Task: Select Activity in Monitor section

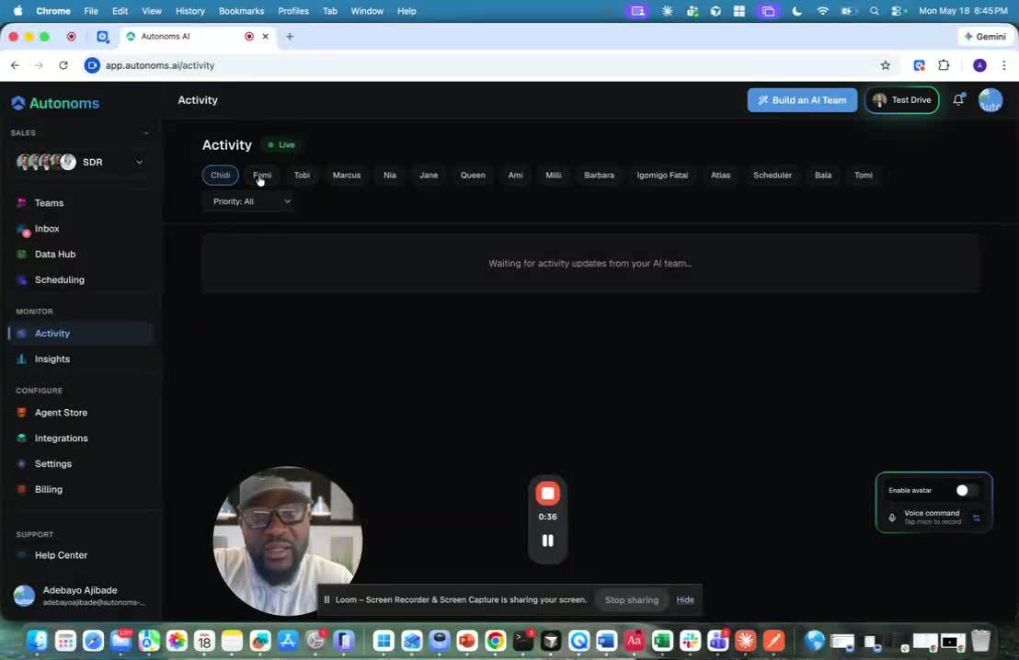Action: [52, 334]
